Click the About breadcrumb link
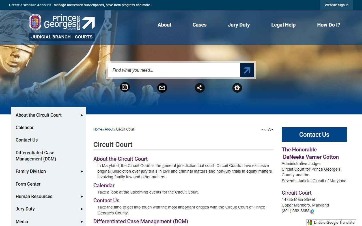This screenshot has height=226, width=362. click(x=109, y=129)
